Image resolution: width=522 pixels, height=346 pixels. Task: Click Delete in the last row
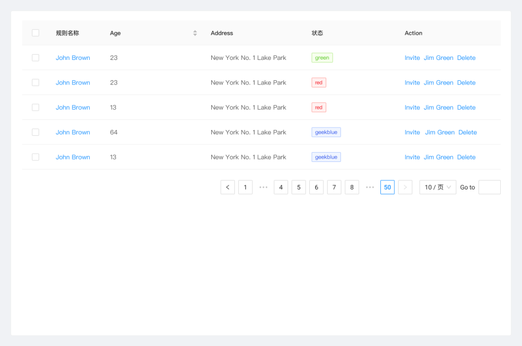point(466,157)
